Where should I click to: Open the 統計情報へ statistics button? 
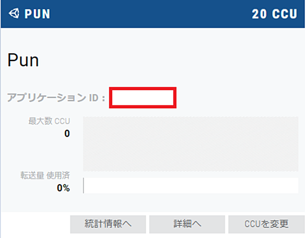108,224
